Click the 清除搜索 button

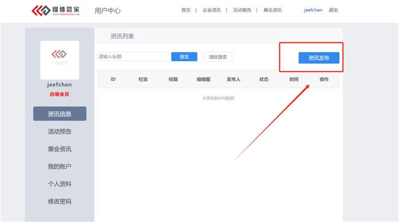coord(218,57)
